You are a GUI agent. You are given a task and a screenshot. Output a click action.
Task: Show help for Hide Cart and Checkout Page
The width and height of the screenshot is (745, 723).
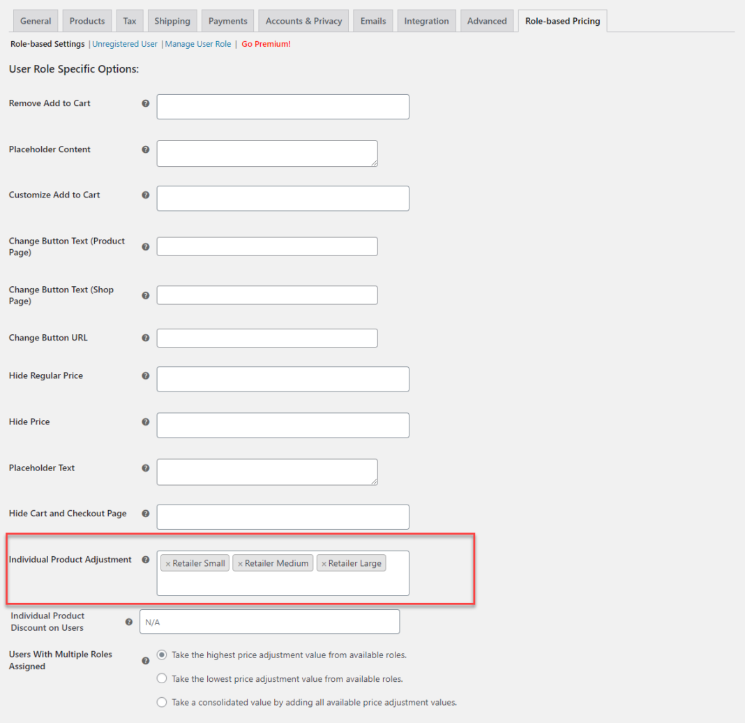[145, 514]
